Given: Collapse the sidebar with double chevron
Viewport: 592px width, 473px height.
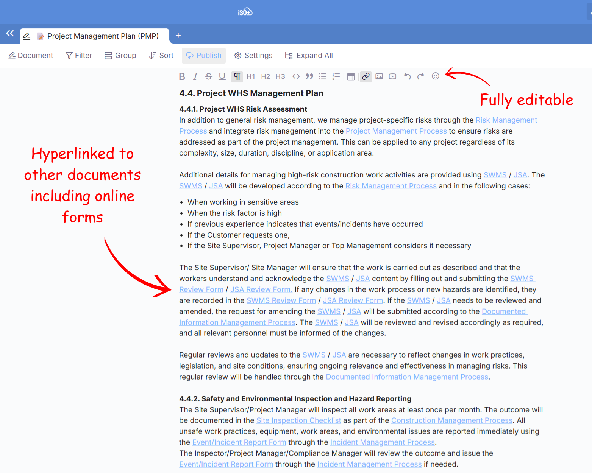Looking at the screenshot, I should click(x=10, y=33).
